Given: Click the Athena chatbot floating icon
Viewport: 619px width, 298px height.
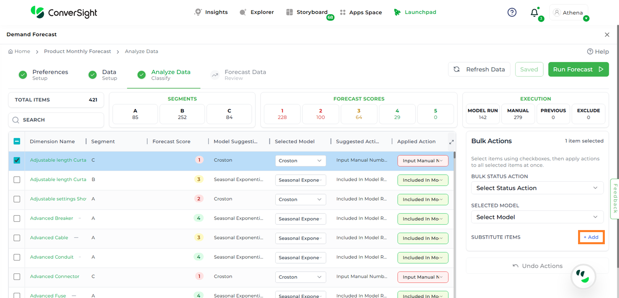Looking at the screenshot, I should [583, 277].
